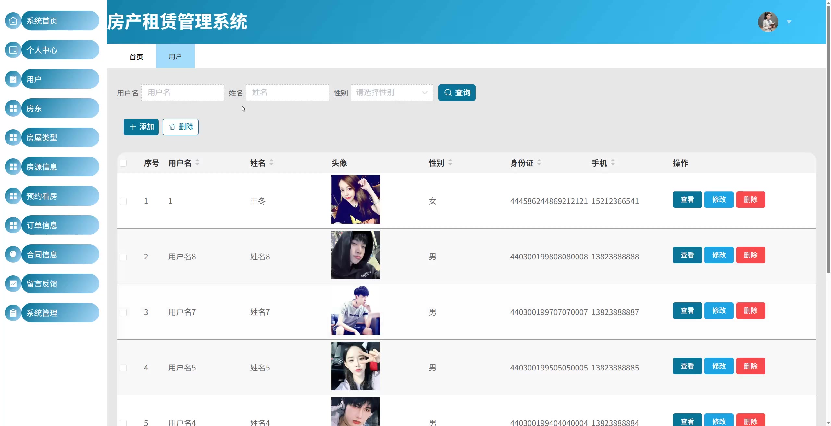Click the 用户名 search input field
The width and height of the screenshot is (831, 426).
click(182, 93)
